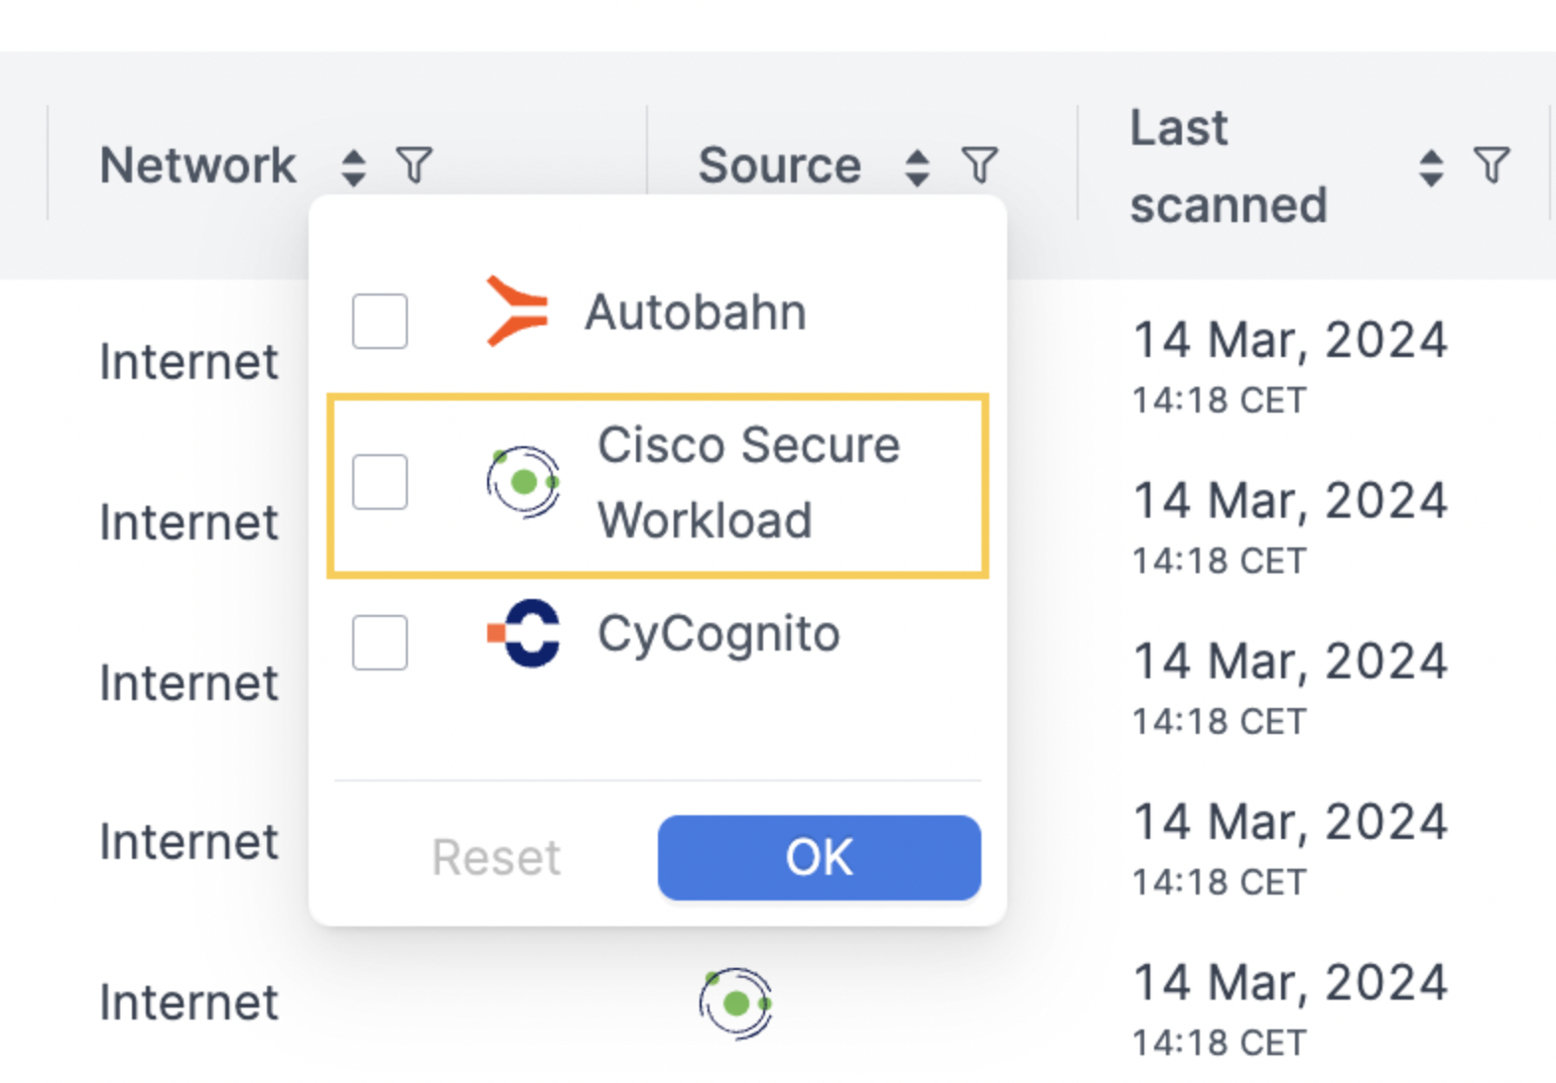Open the Last scanned filter icon
Viewport: 1556px width, 1083px height.
tap(1491, 166)
